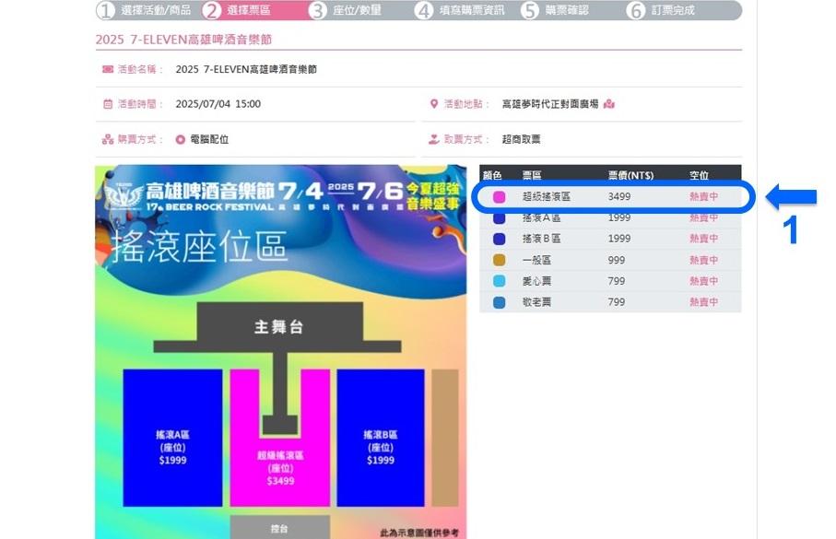Image resolution: width=836 pixels, height=539 pixels.
Task: Click the 空位 column header
Action: point(699,175)
